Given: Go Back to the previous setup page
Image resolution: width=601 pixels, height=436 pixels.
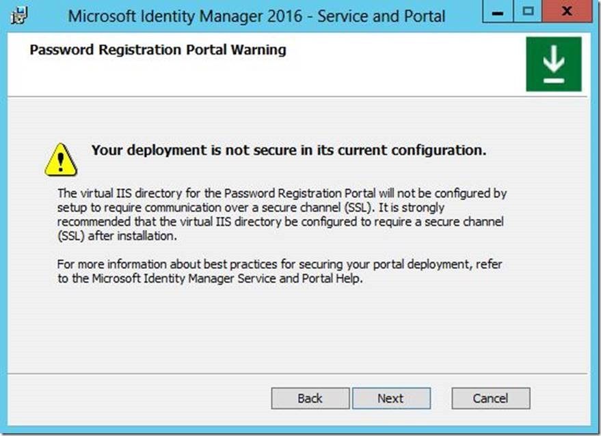Looking at the screenshot, I should tap(310, 398).
